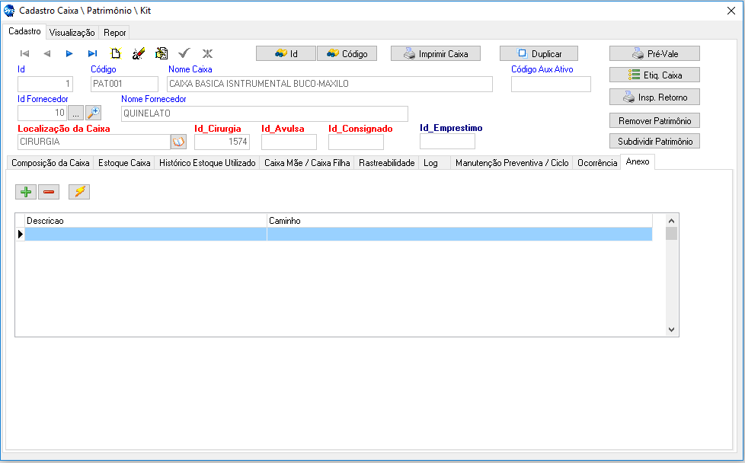The height and width of the screenshot is (463, 745).
Task: Open the Composição da Caixa tab
Action: point(50,163)
